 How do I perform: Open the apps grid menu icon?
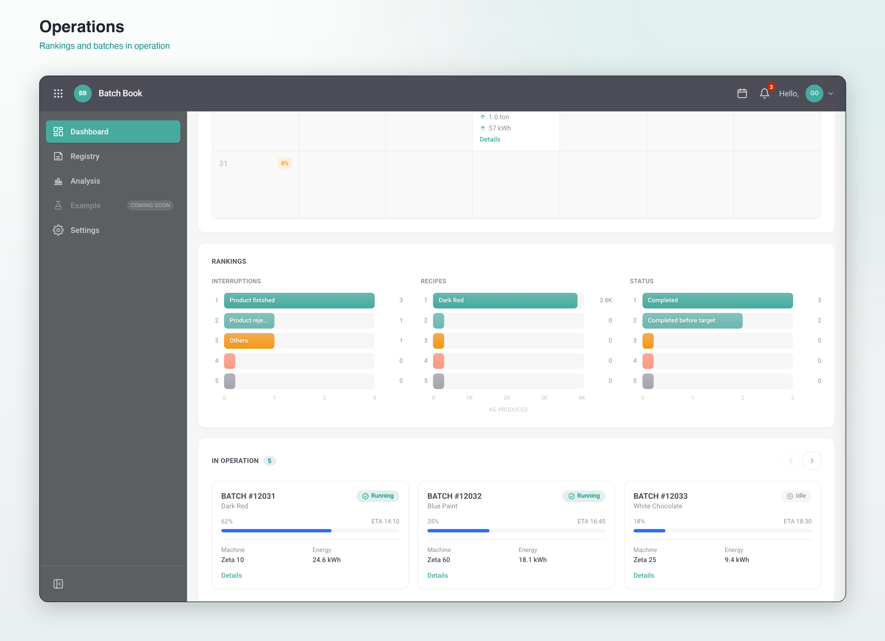click(x=58, y=93)
